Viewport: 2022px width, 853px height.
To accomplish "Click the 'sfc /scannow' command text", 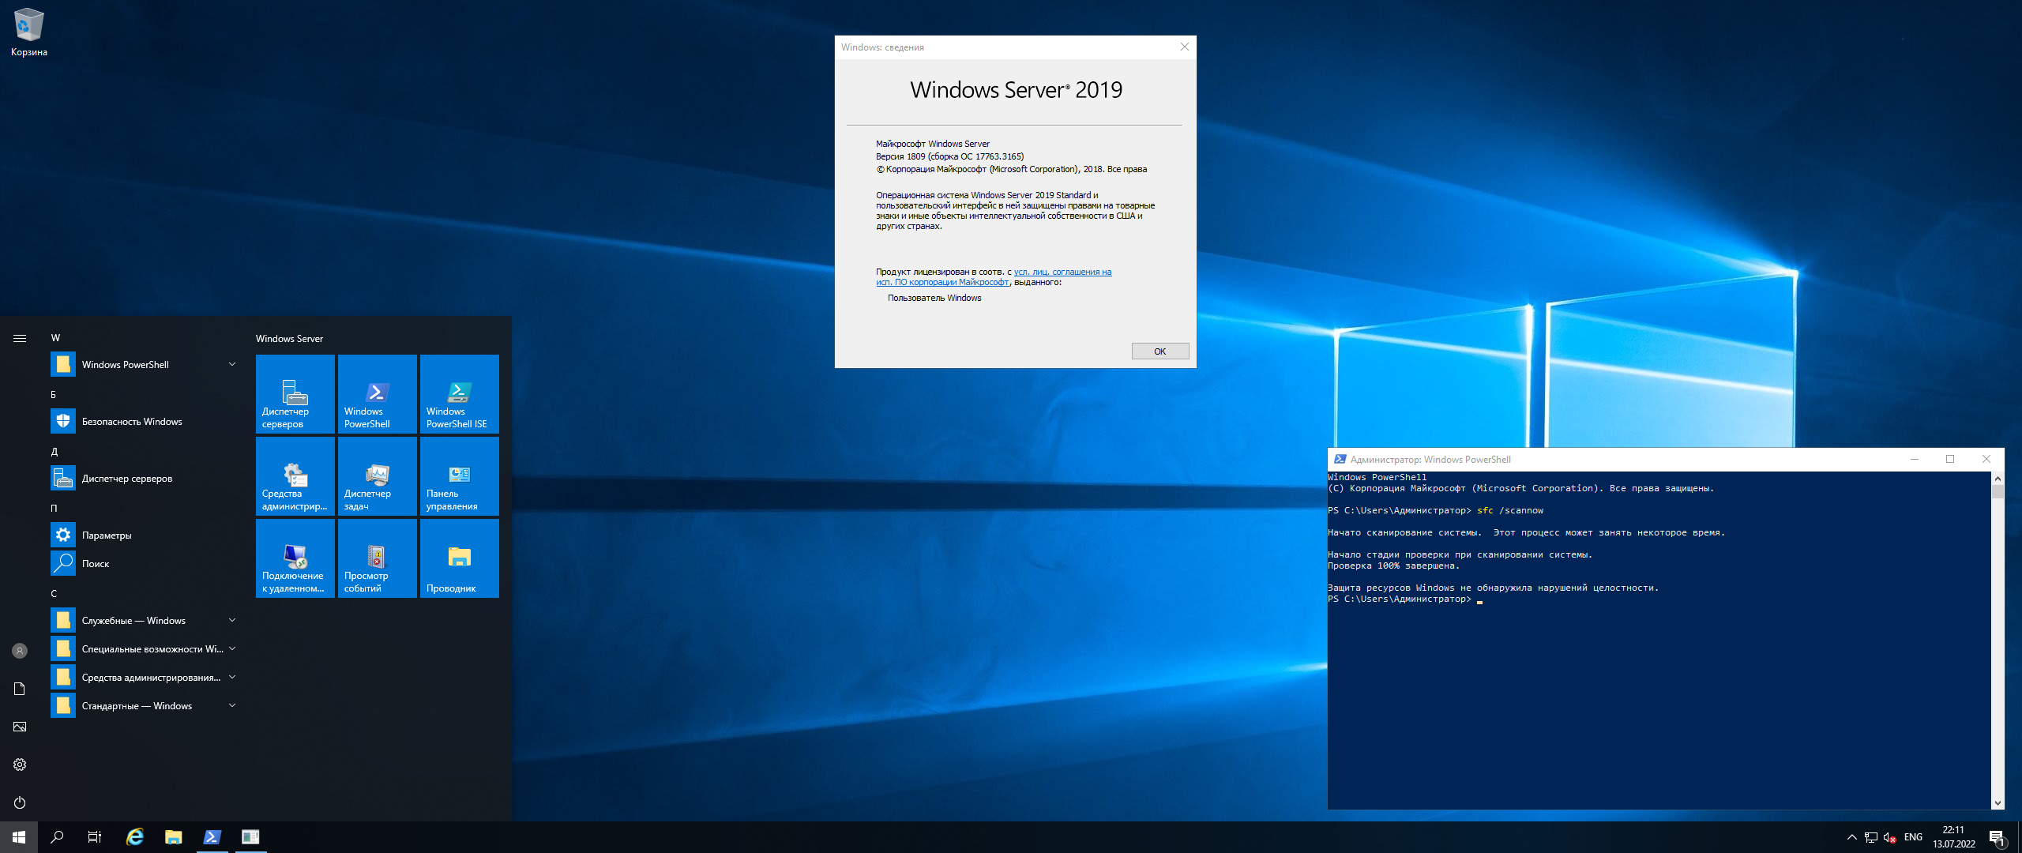I will (x=1509, y=511).
